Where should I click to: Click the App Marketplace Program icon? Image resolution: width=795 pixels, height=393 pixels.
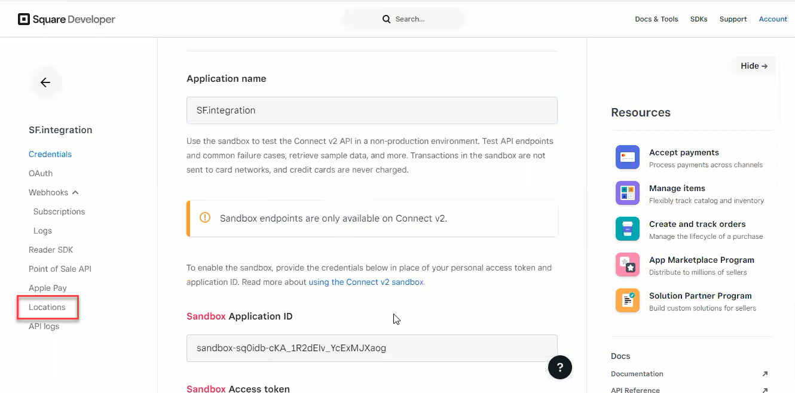coord(628,265)
